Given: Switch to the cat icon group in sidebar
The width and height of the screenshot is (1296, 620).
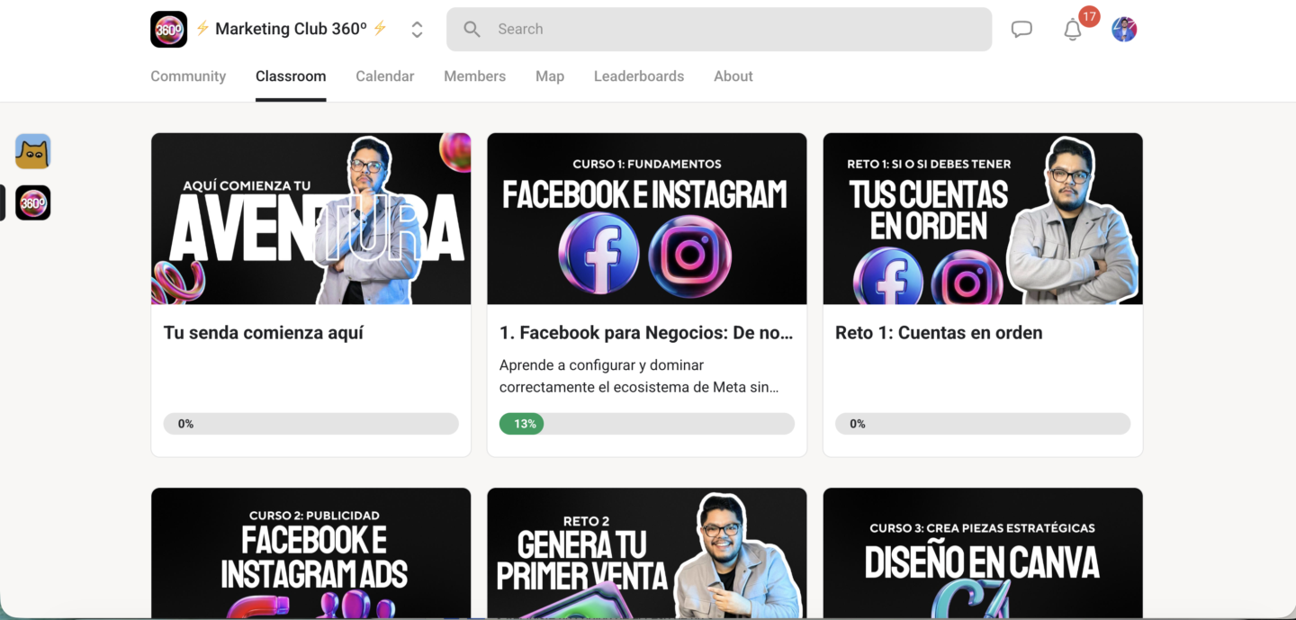Looking at the screenshot, I should [x=33, y=151].
